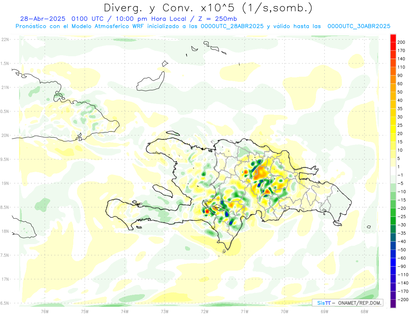Click the -110 value on the color scale

click(403, 275)
